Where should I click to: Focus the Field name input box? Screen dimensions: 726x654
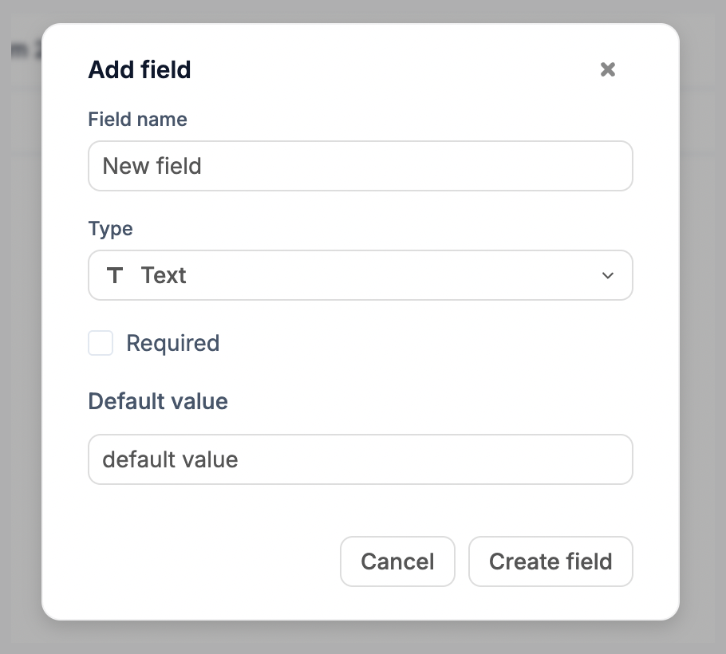point(360,167)
